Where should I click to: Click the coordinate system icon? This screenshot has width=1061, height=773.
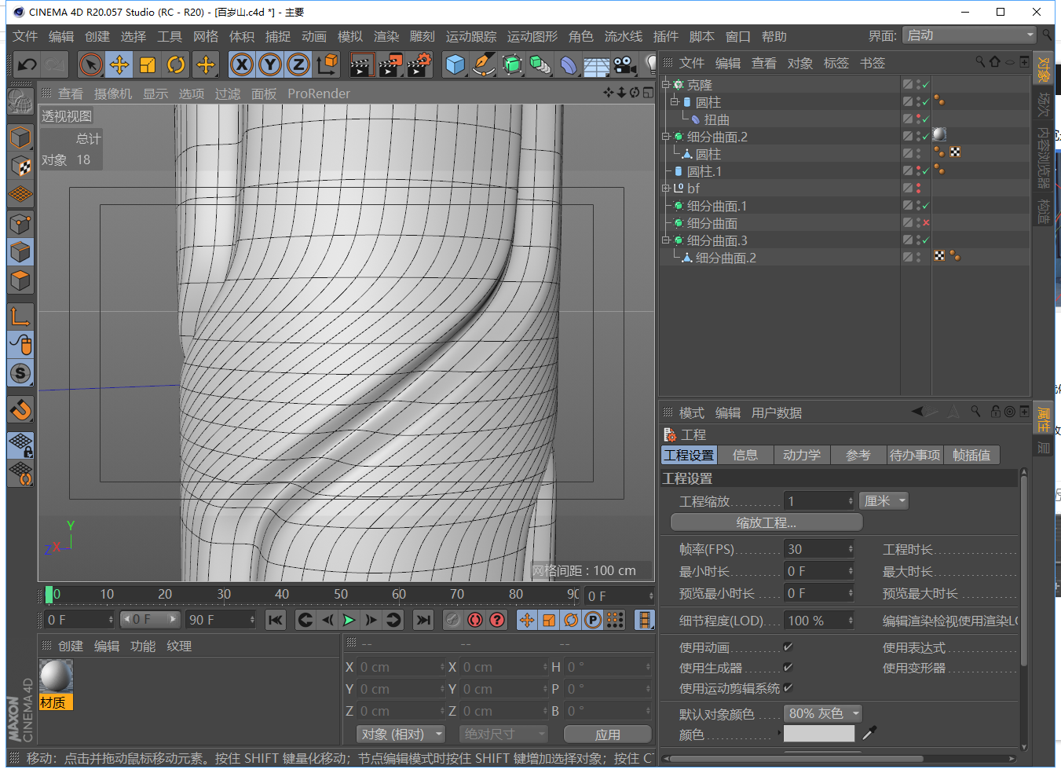coord(327,64)
